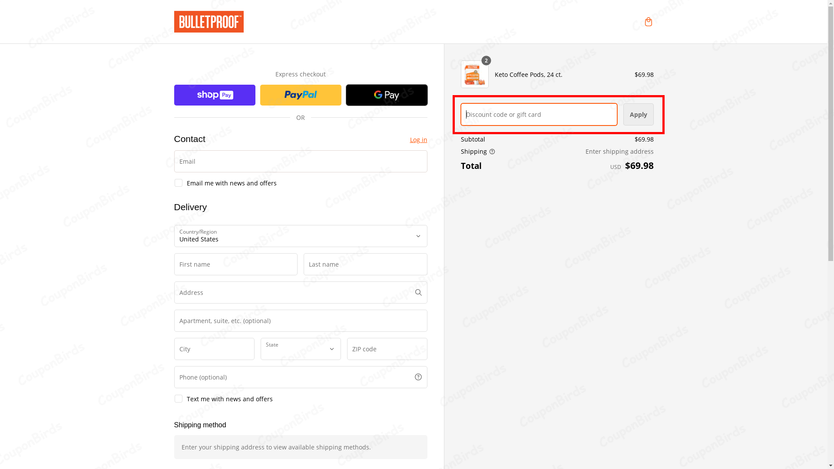
Task: Focus the First name field
Action: pyautogui.click(x=236, y=264)
